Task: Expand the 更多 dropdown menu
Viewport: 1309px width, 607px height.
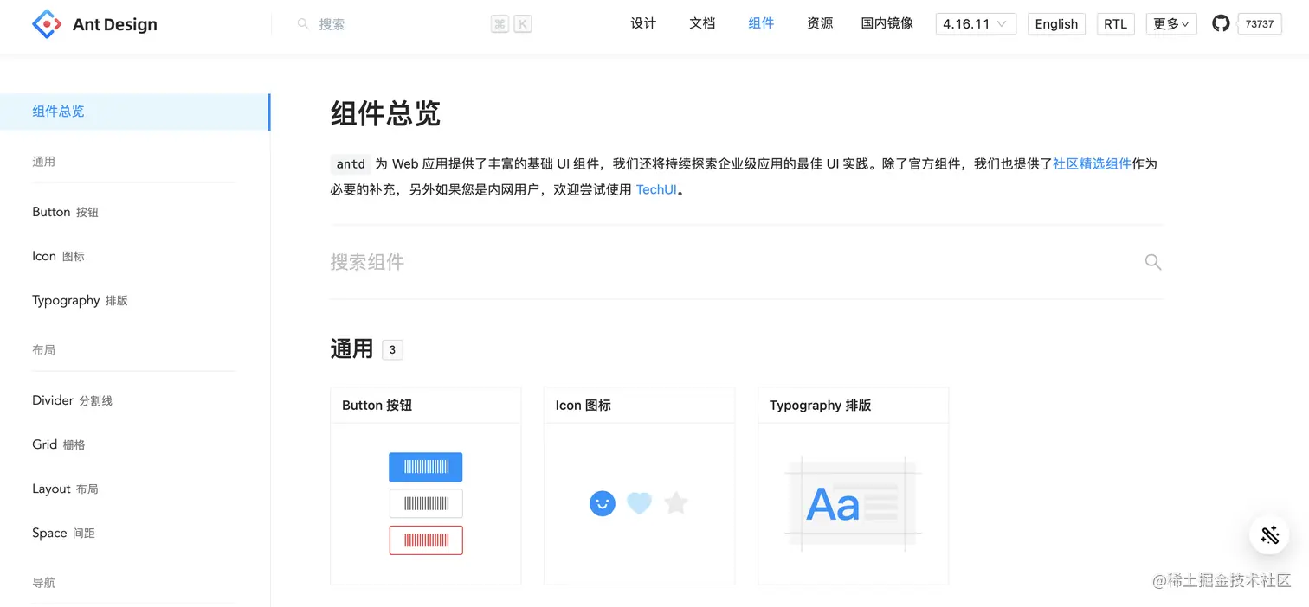Action: (x=1171, y=24)
